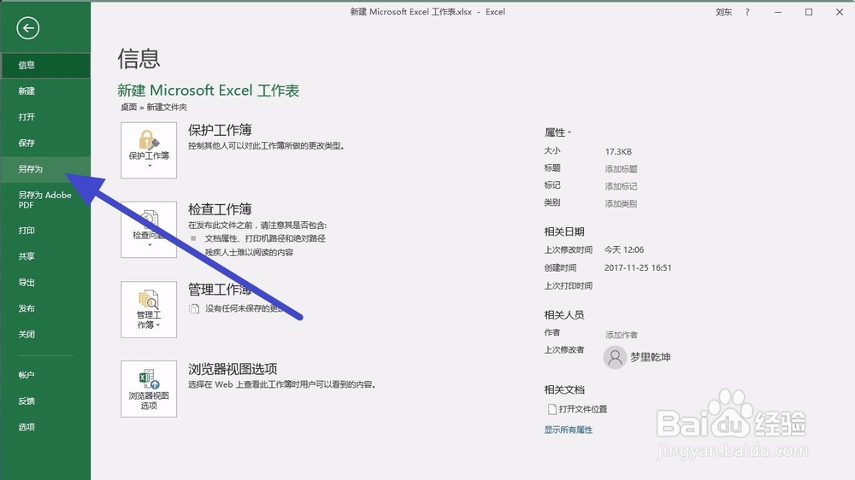Screen dimensions: 855x480
Task: Select 关闭 in the sidebar
Action: coord(45,335)
